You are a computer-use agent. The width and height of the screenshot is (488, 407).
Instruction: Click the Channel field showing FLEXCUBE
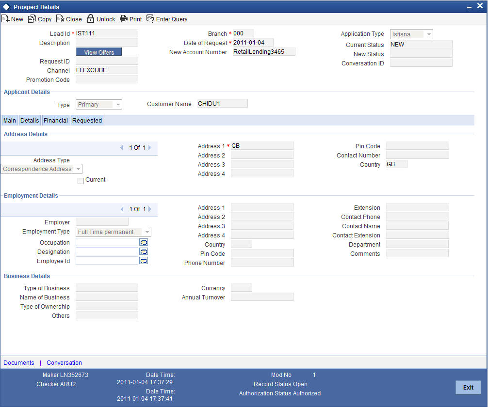(x=107, y=70)
